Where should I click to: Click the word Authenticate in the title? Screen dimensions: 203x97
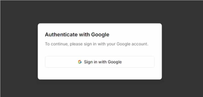(61, 35)
